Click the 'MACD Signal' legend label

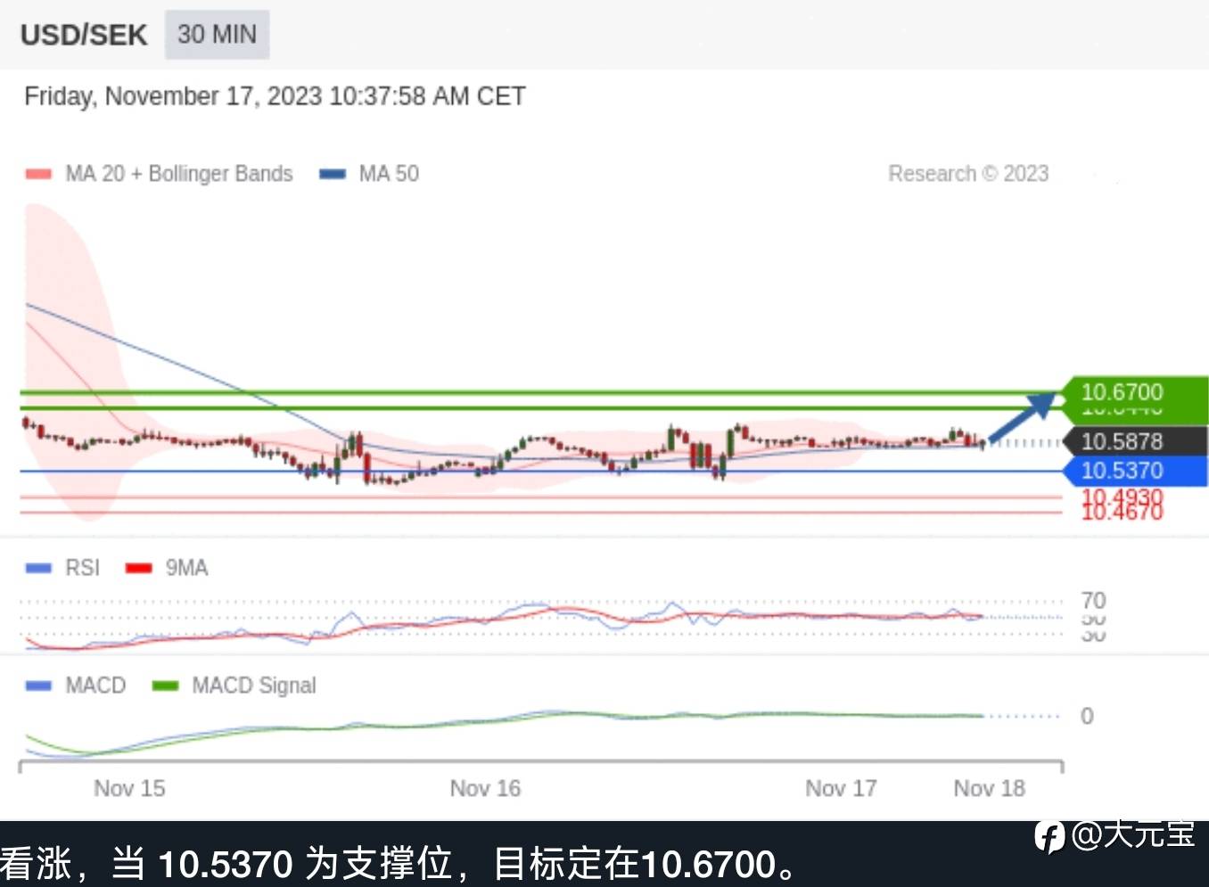coord(254,686)
